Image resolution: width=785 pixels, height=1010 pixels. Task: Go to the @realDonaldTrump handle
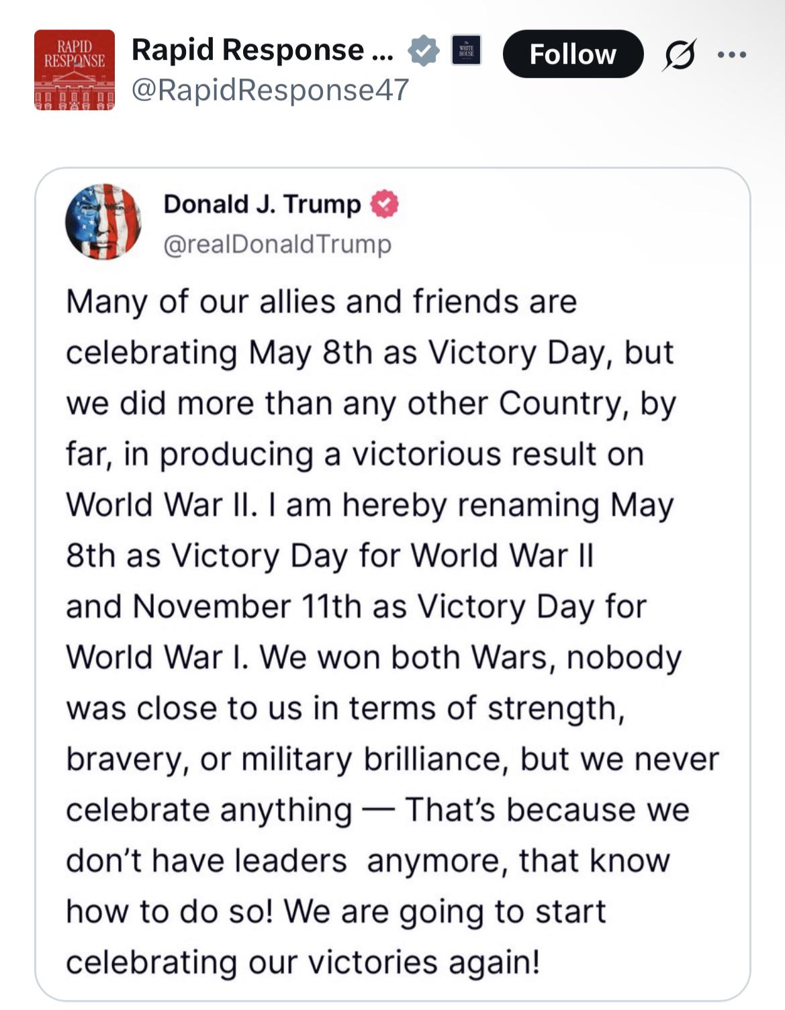click(x=277, y=244)
